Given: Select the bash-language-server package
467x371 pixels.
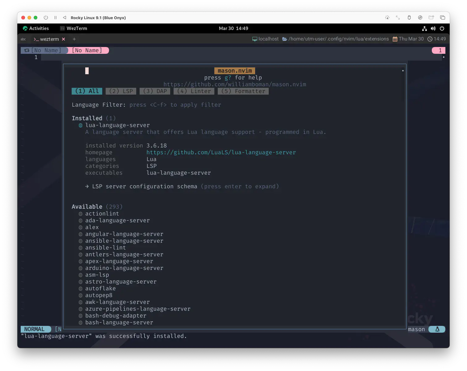Looking at the screenshot, I should coord(119,322).
